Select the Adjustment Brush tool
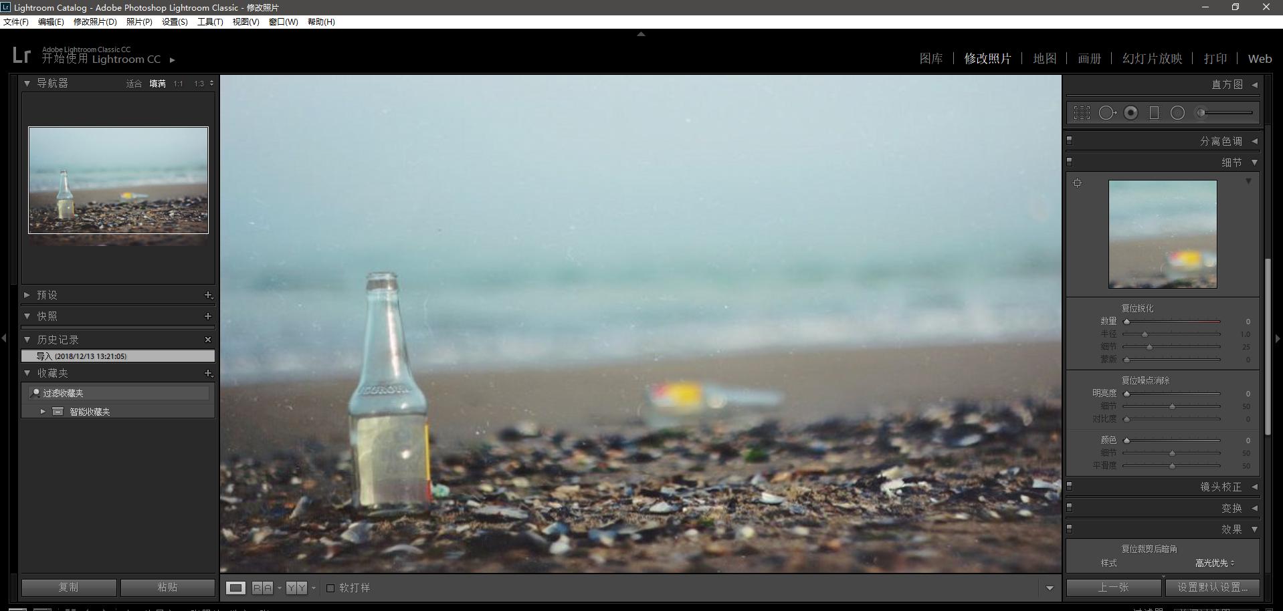 1224,113
